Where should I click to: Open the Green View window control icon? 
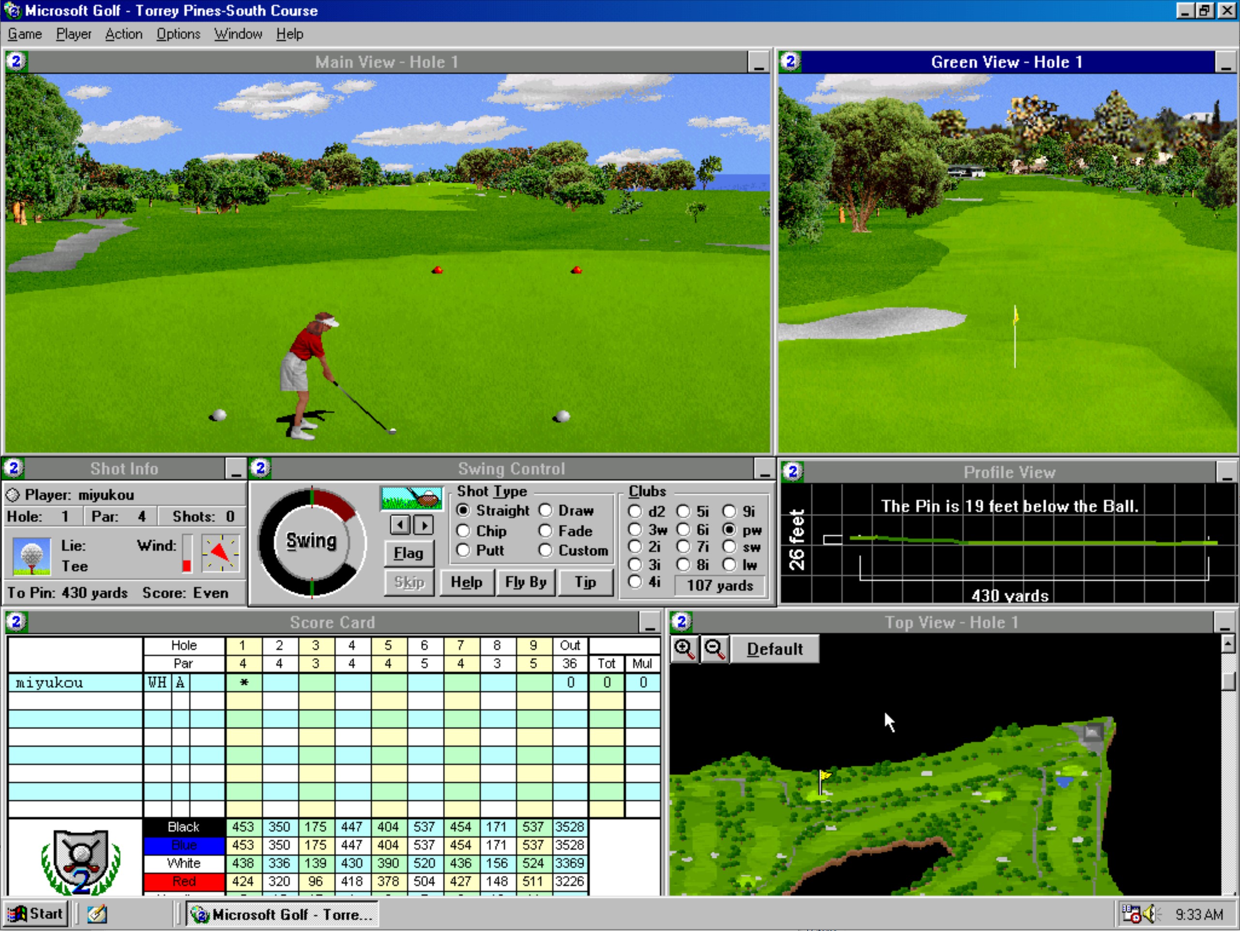coord(790,61)
